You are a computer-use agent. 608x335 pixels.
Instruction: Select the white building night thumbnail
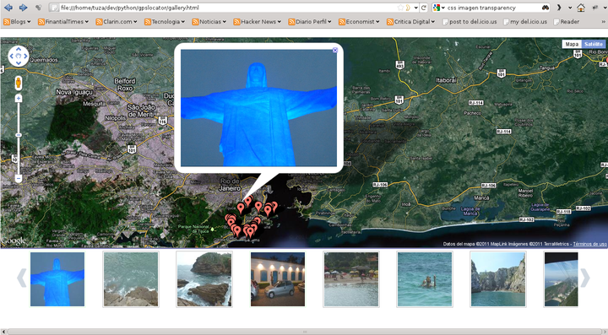point(278,279)
